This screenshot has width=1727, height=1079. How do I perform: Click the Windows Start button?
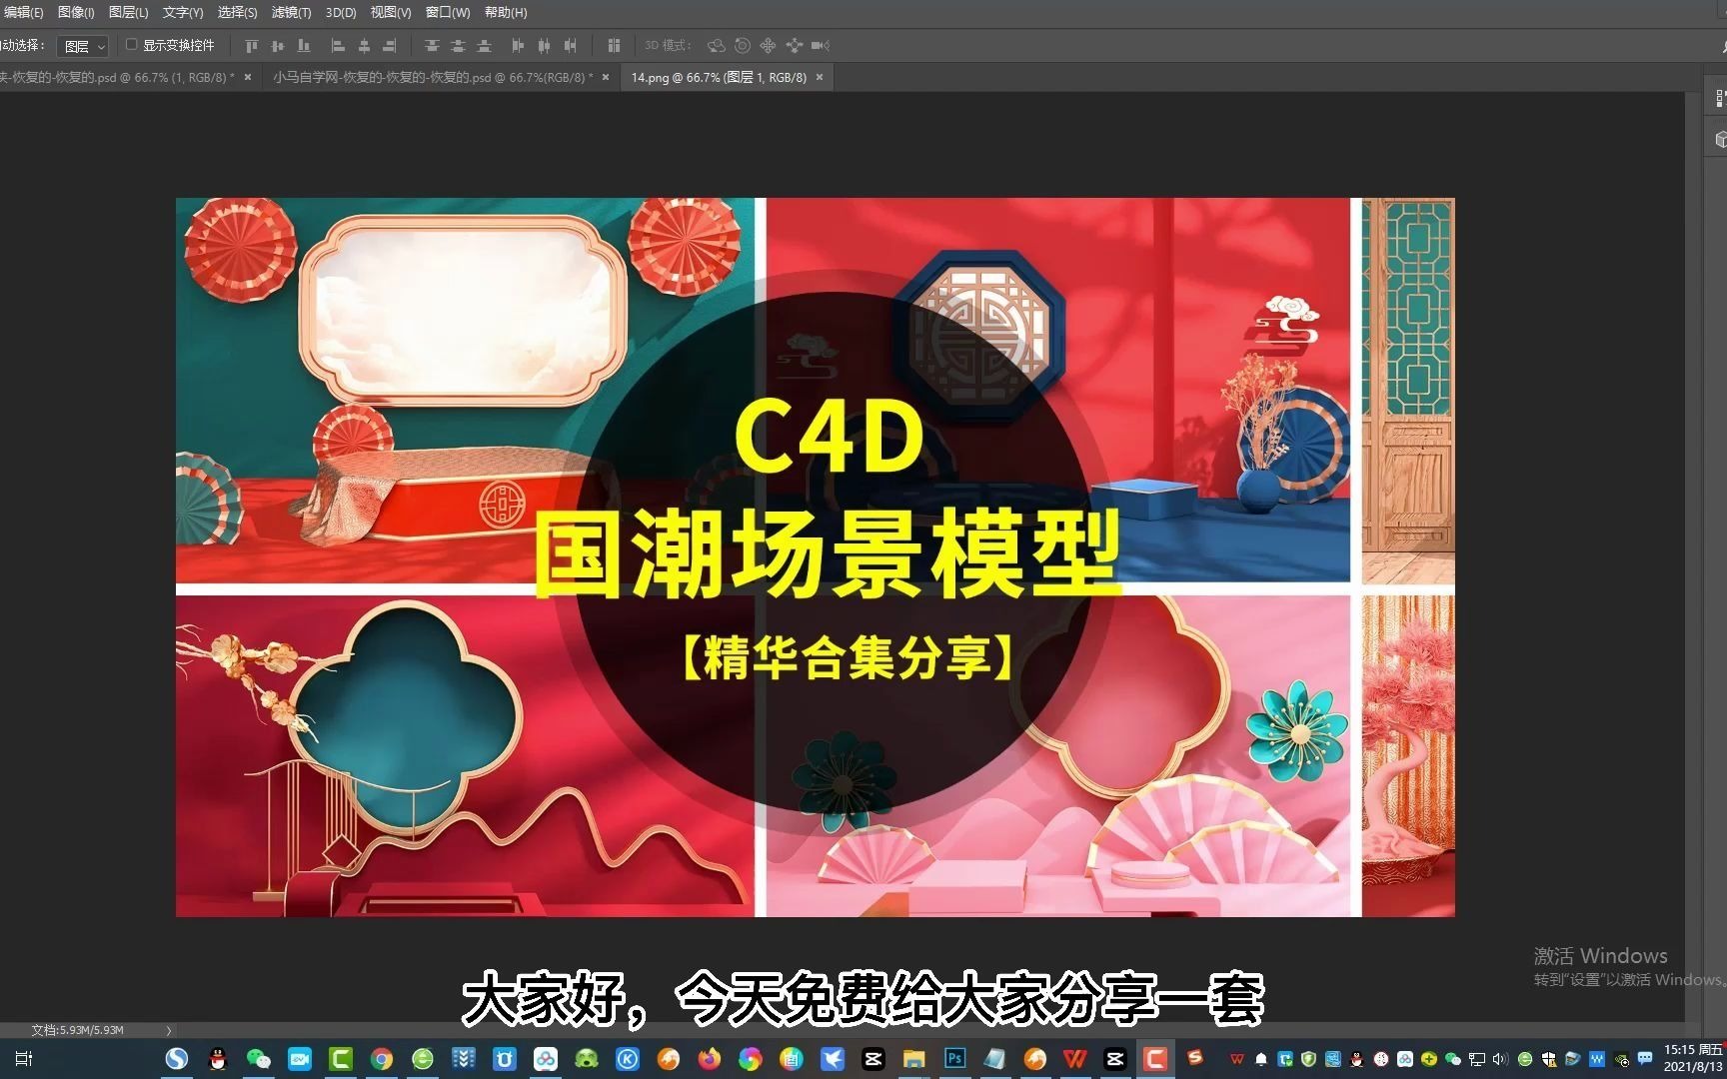[x=23, y=1057]
